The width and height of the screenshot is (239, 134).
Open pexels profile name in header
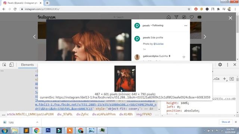click(x=146, y=26)
